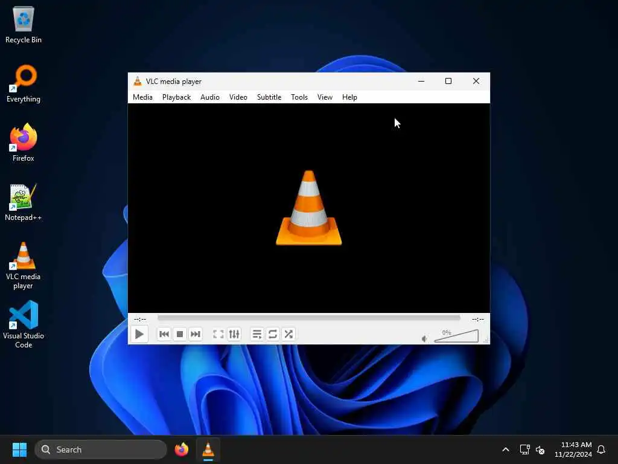Open the Video menu
Viewport: 618px width, 464px height.
coord(238,97)
